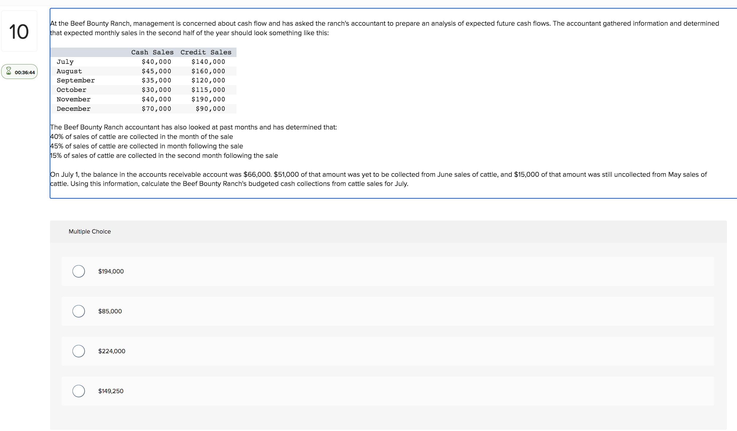
Task: Click August's $160,000 credit sales value
Action: click(x=208, y=71)
